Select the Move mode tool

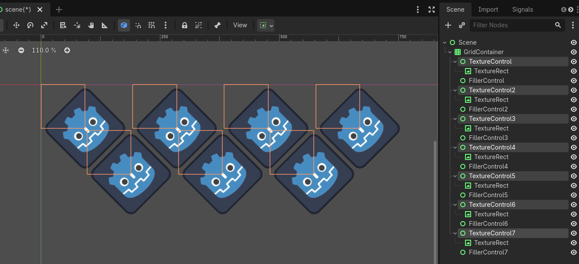click(x=16, y=25)
